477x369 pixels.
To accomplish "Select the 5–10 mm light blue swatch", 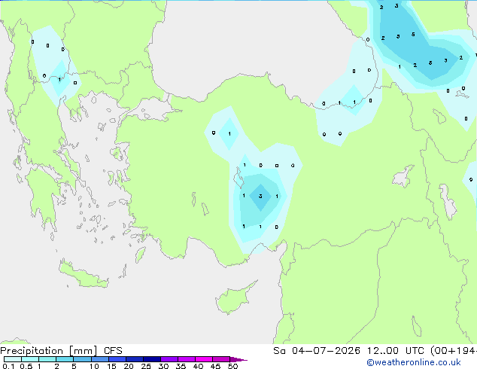I will [82, 359].
